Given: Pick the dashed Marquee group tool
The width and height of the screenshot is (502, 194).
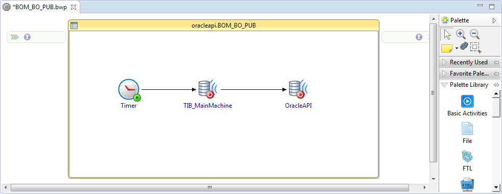Looking at the screenshot, I should pyautogui.click(x=475, y=47).
